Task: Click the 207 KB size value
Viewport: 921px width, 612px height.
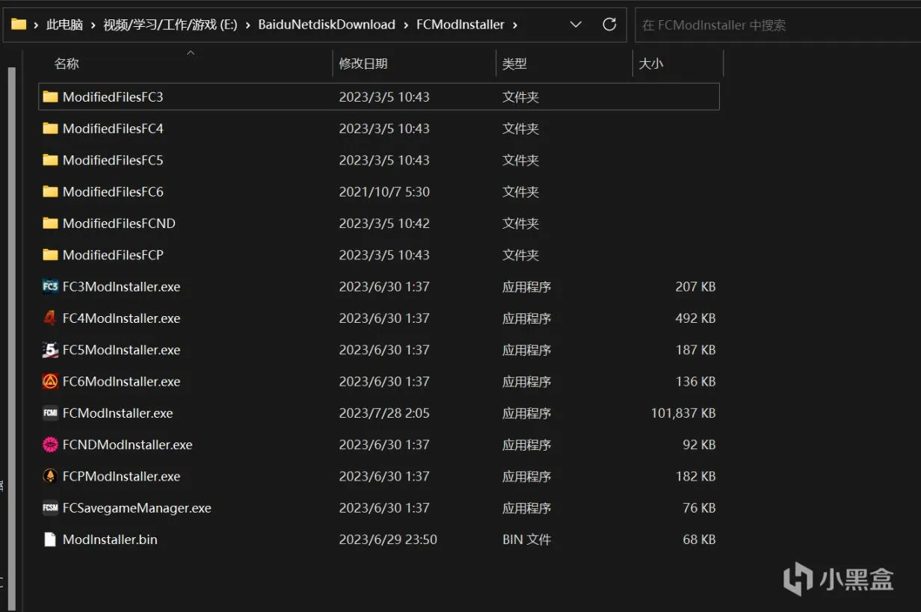Action: coord(695,286)
